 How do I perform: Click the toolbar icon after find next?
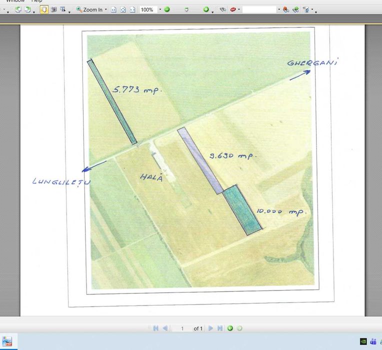tap(306, 9)
